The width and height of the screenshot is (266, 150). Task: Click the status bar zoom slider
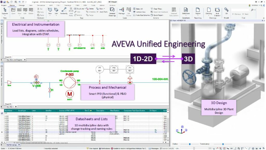[x=194, y=148]
